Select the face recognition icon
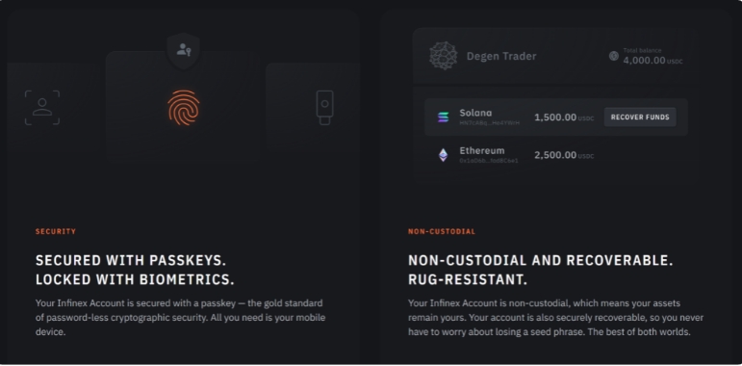 point(42,108)
